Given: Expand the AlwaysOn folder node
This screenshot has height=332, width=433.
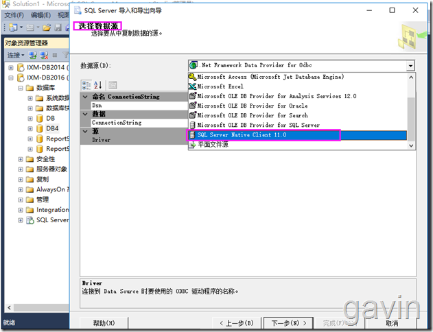Looking at the screenshot, I should click(21, 190).
